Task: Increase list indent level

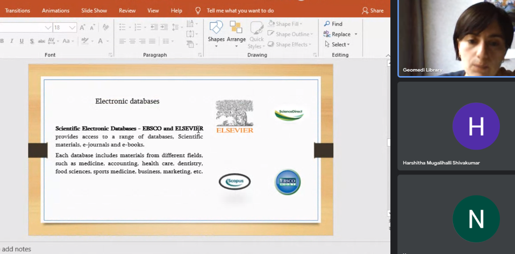Action: [164, 27]
